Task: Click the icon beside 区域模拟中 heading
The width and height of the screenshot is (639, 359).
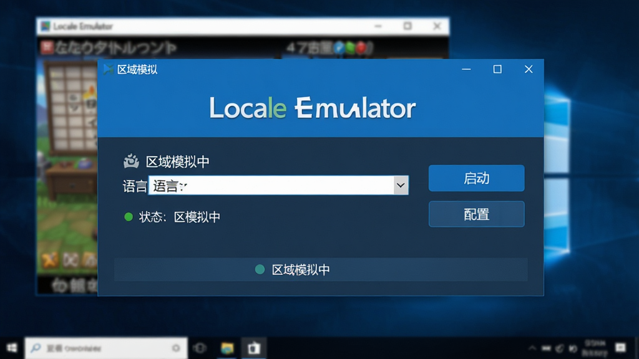Action: tap(131, 161)
